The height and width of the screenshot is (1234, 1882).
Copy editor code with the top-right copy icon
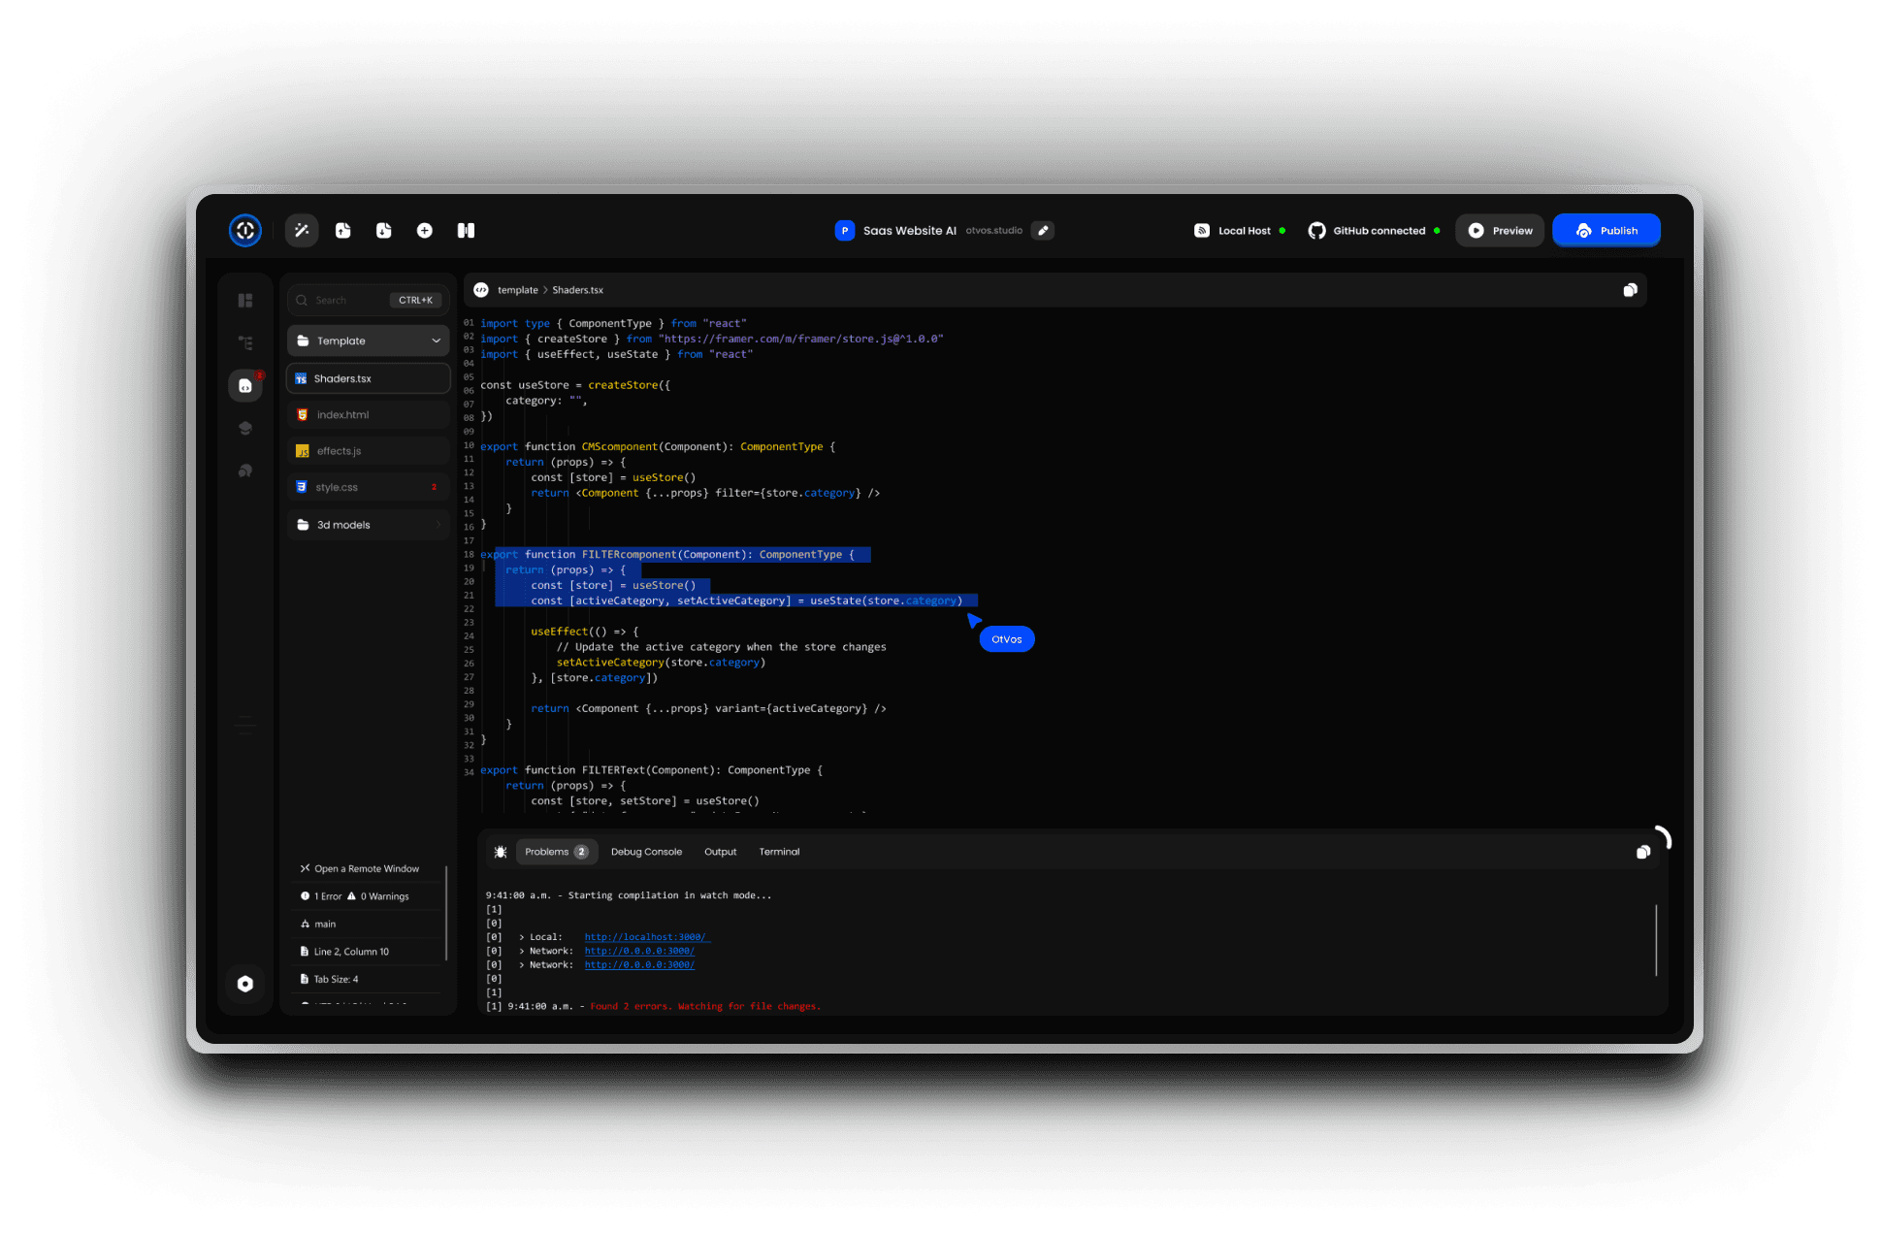pyautogui.click(x=1631, y=290)
